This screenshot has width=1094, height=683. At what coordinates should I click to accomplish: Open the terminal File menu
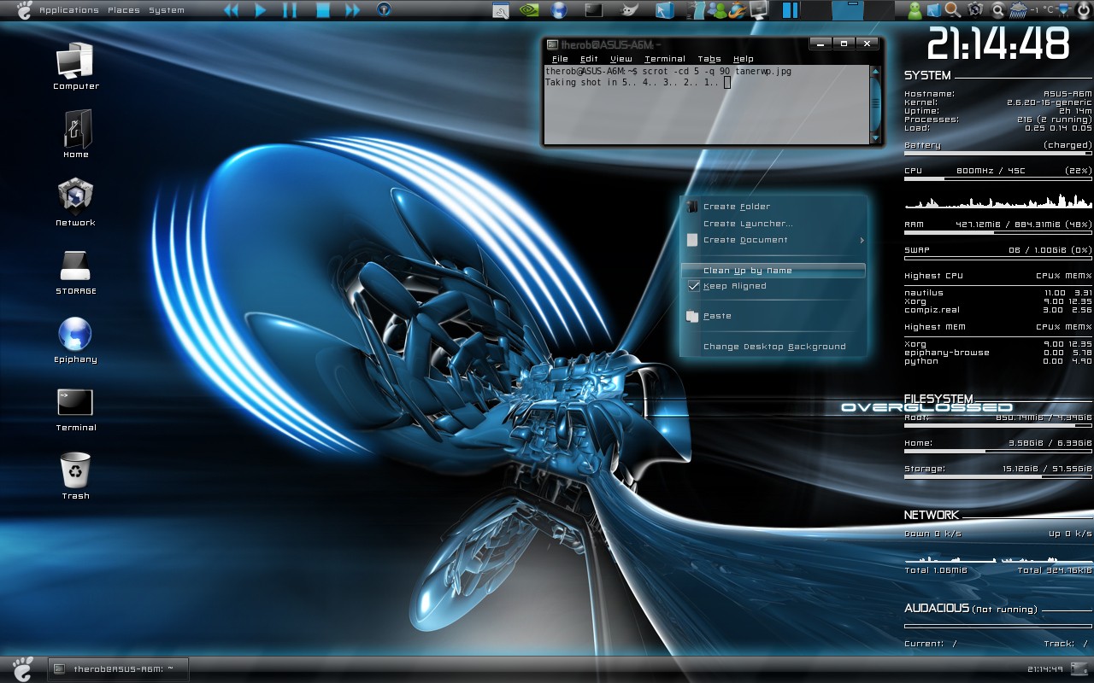pos(560,59)
